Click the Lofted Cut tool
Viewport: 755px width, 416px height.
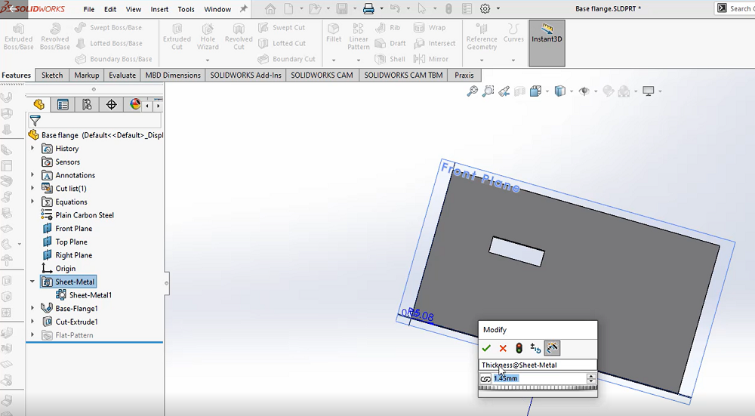pos(282,43)
